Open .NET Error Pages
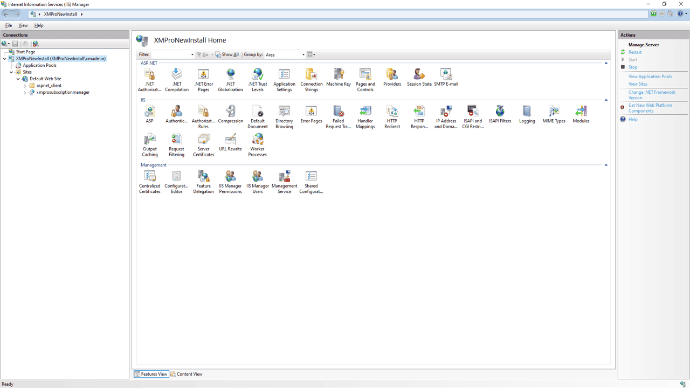690x388 pixels. [203, 80]
